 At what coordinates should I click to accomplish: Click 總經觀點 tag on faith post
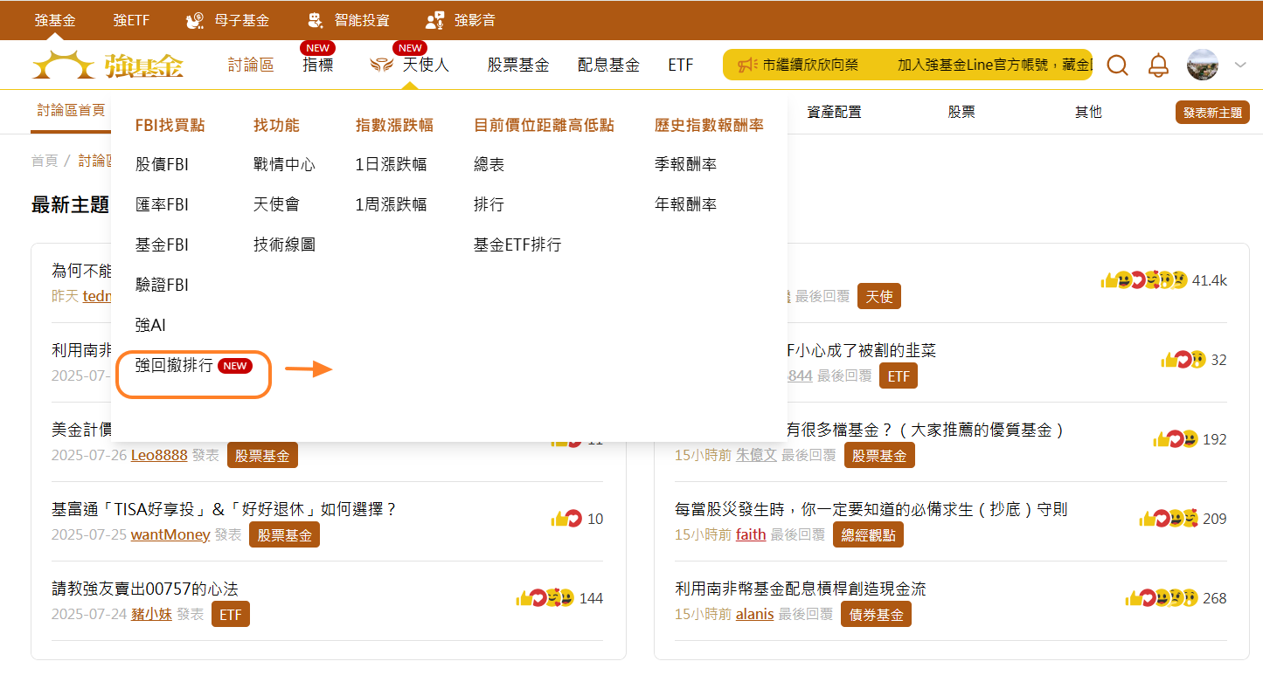tap(868, 534)
